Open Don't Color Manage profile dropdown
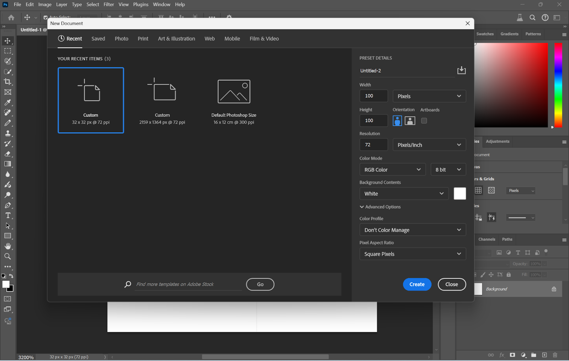569x361 pixels. pos(413,230)
